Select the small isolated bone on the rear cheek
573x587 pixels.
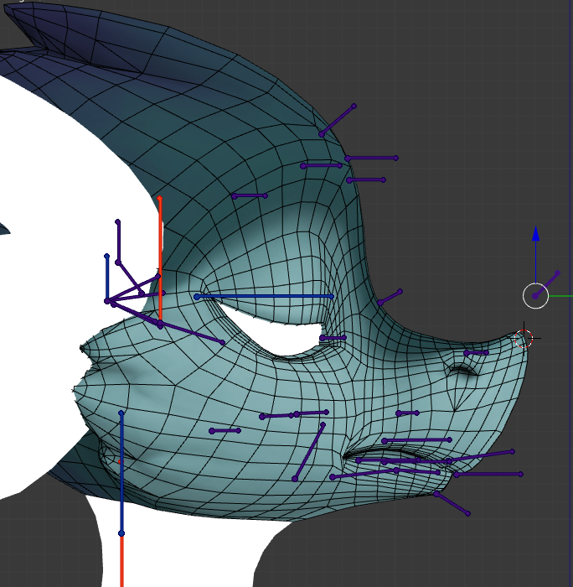click(225, 431)
